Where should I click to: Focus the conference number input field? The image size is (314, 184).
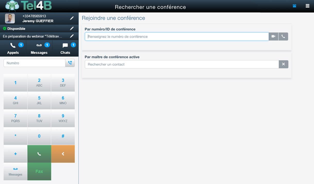pos(177,37)
